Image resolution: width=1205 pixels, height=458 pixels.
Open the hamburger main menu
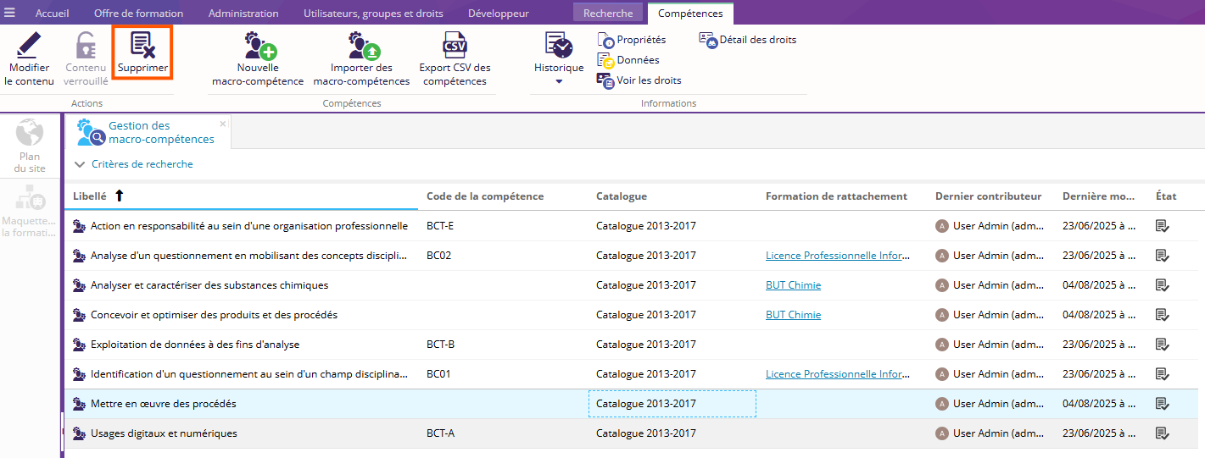click(x=10, y=13)
